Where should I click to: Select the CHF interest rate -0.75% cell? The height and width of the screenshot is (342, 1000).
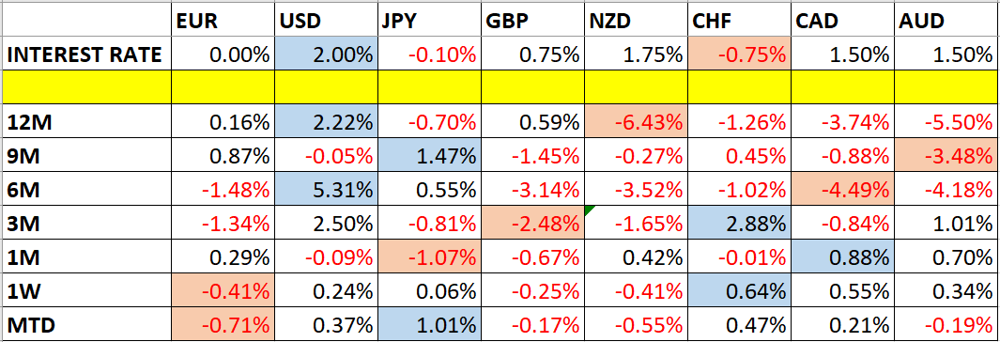[x=739, y=54]
